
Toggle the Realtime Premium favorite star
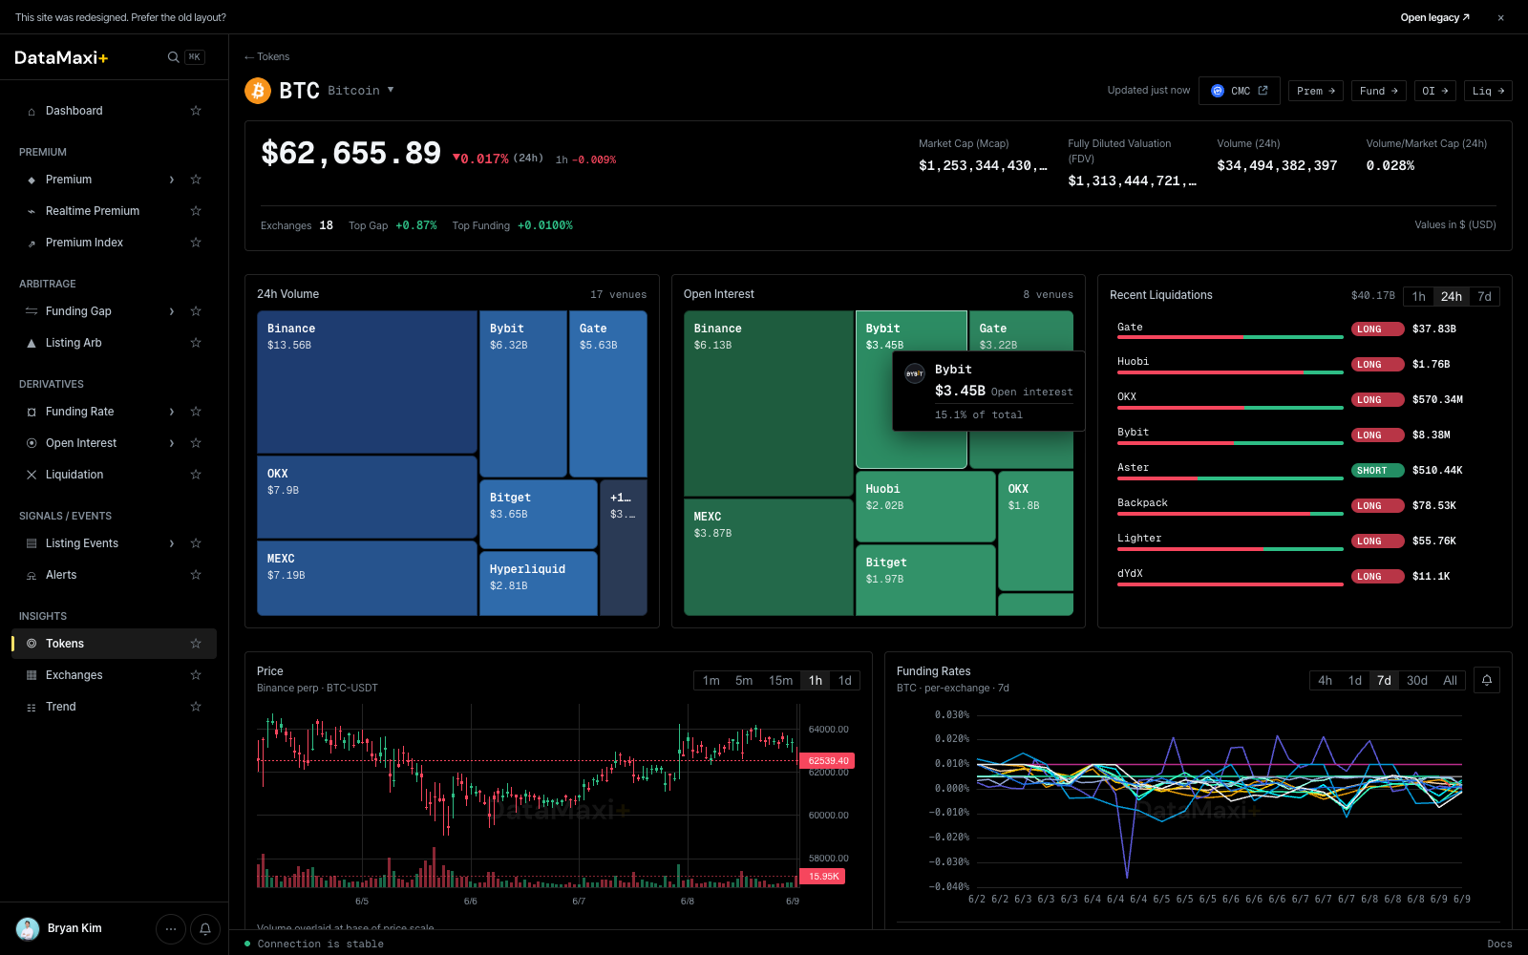pos(196,211)
